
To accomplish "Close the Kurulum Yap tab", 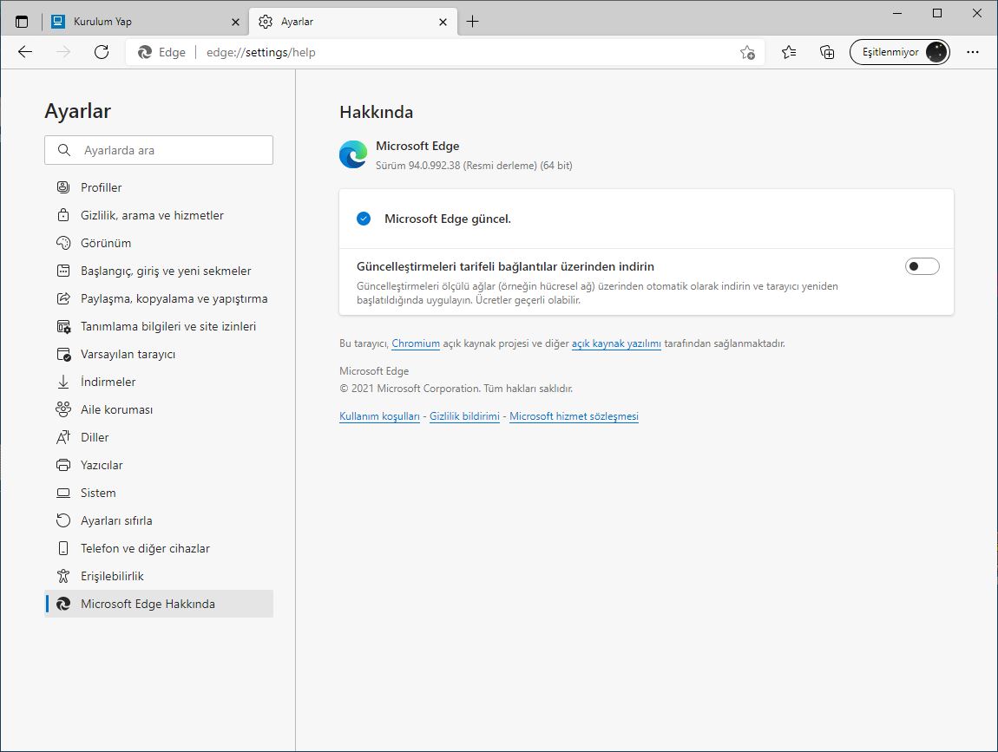I will coord(235,22).
